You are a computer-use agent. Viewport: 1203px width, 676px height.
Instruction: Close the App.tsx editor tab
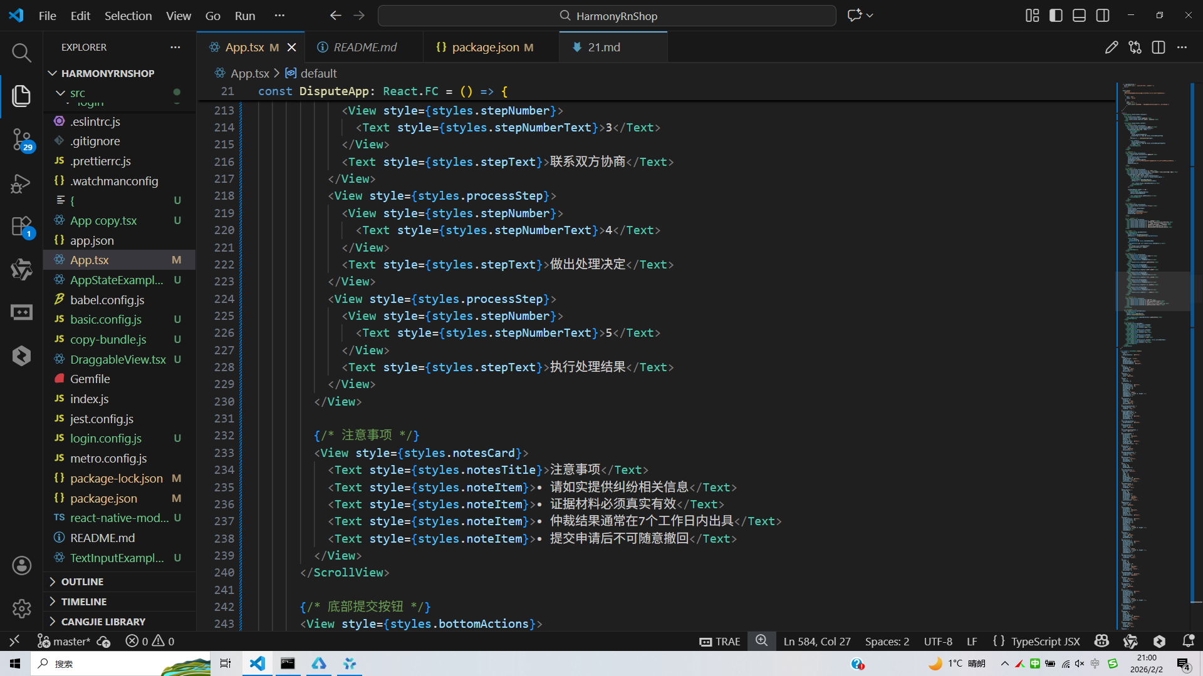291,48
